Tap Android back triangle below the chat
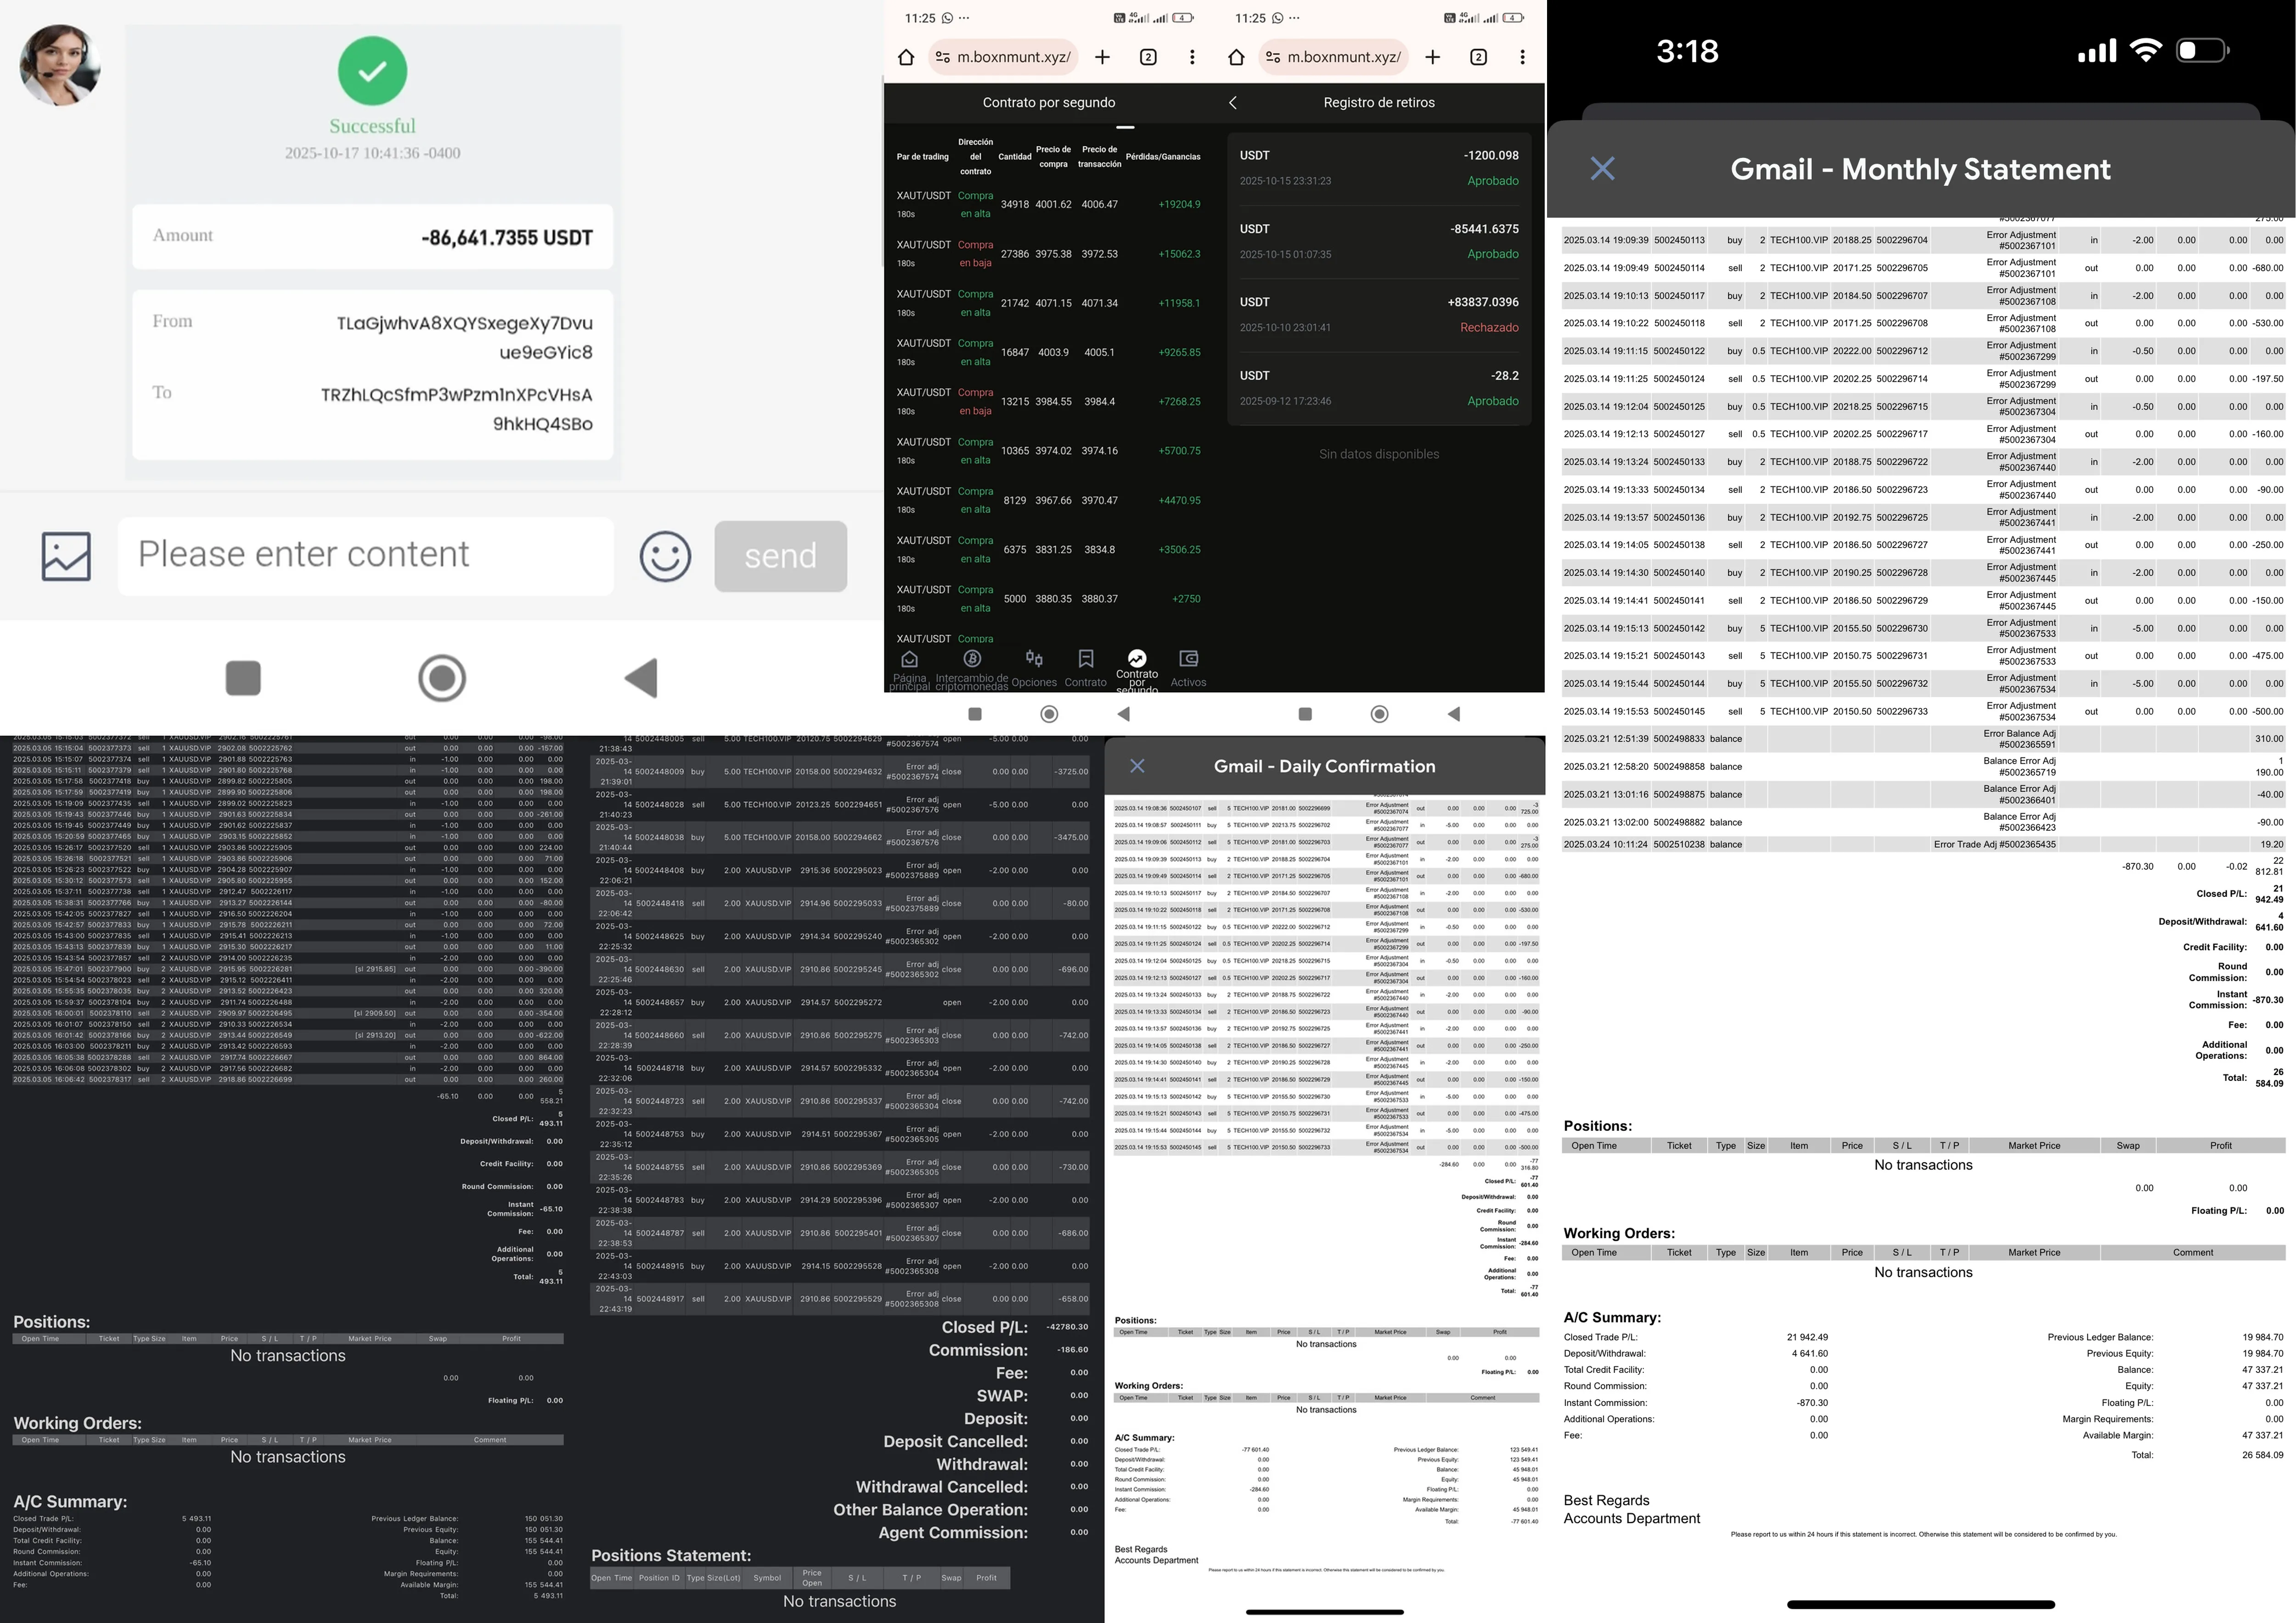 [x=641, y=677]
